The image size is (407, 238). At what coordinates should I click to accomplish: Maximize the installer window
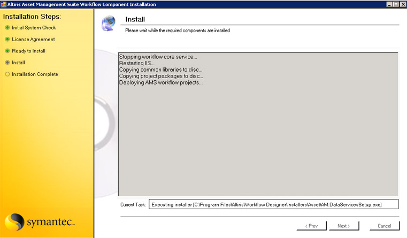pyautogui.click(x=396, y=4)
